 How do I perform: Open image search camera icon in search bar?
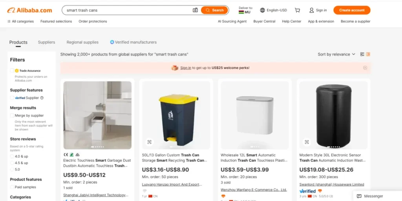click(195, 10)
